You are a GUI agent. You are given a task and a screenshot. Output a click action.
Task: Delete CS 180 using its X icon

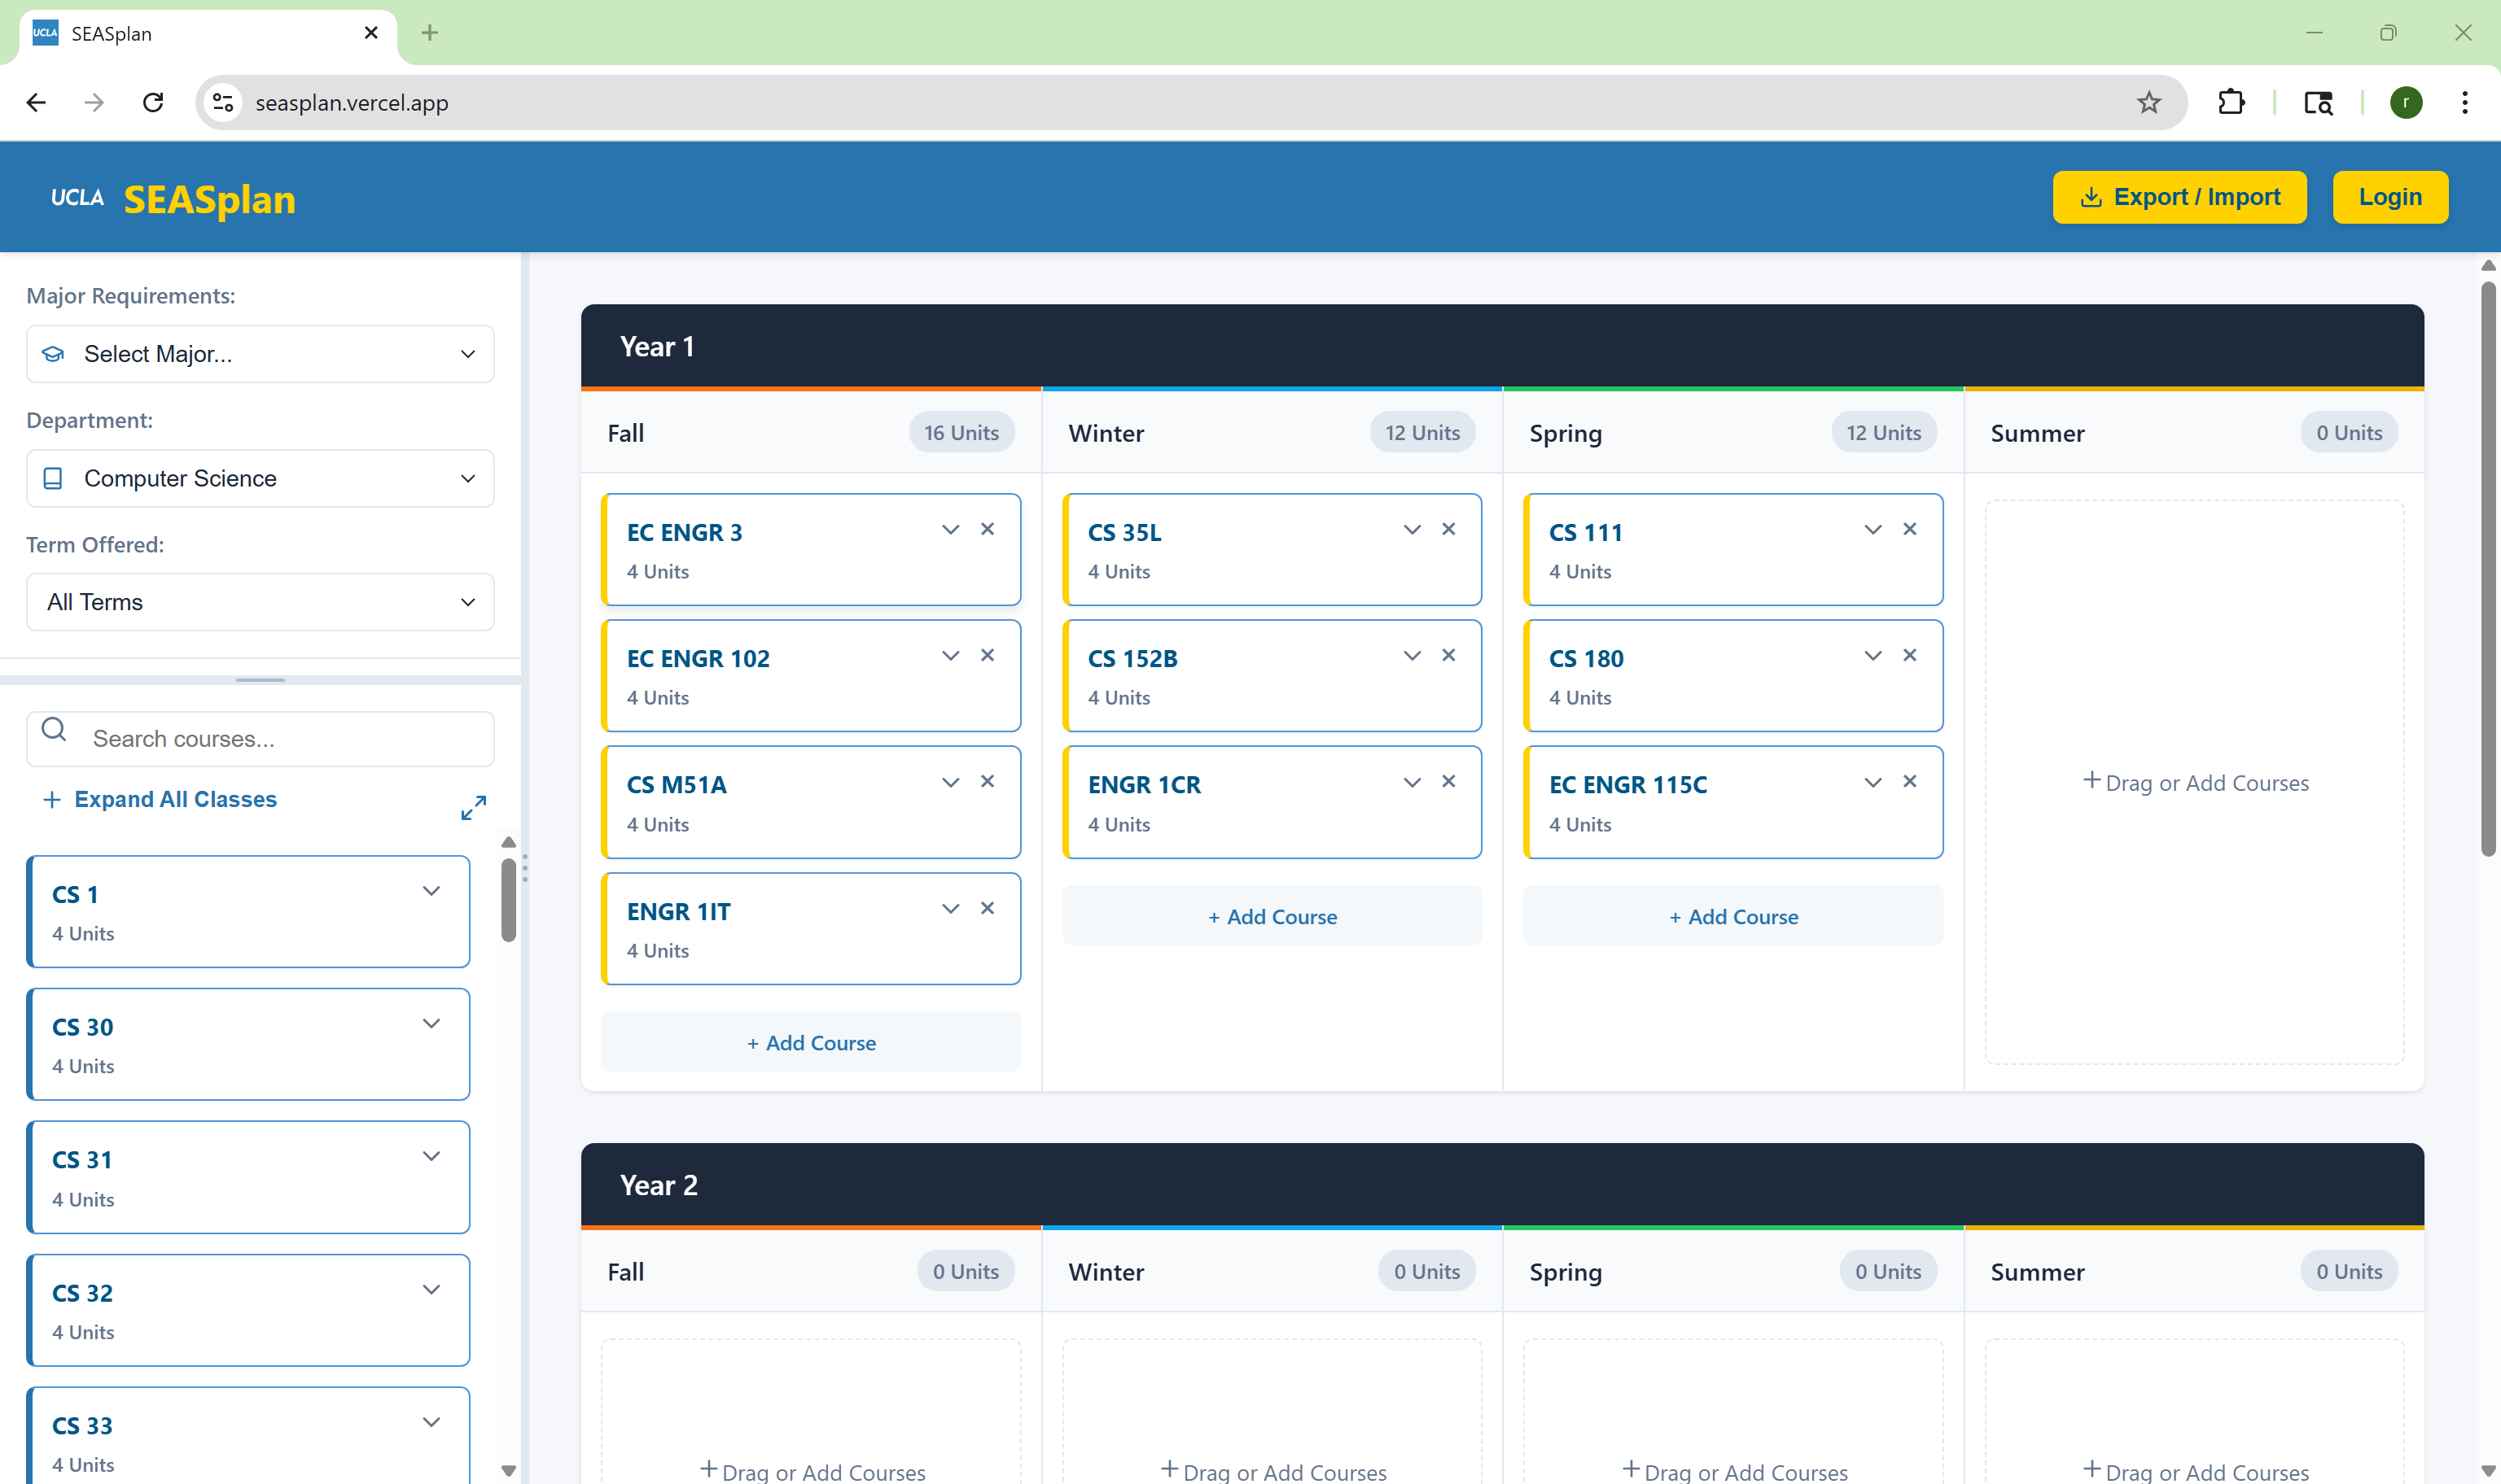[1909, 655]
